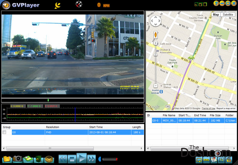The image size is (238, 165).
Task: Click the fast-forward button
Action: point(91,159)
